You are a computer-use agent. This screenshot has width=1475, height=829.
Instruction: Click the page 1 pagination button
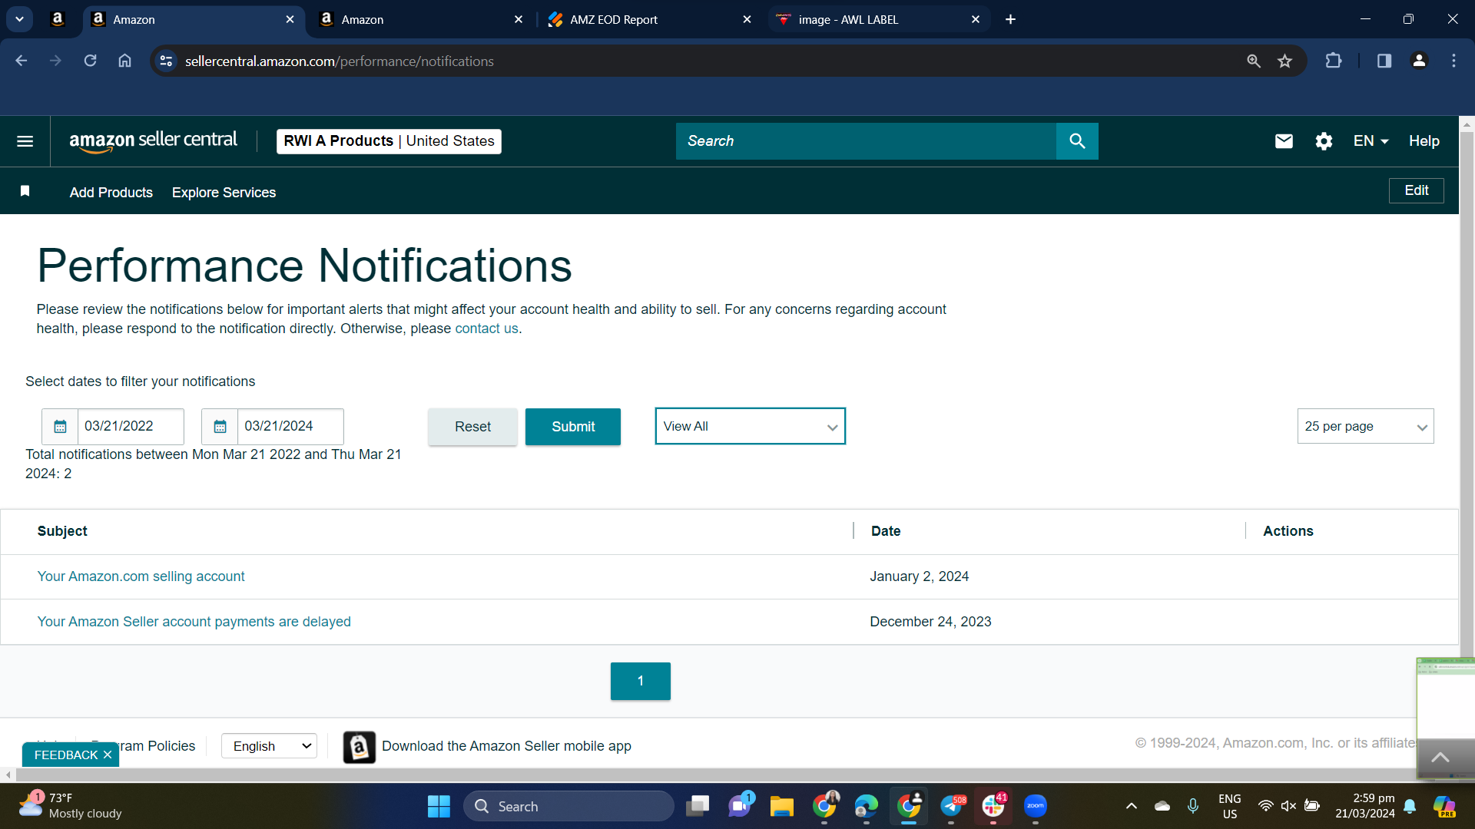coord(640,681)
